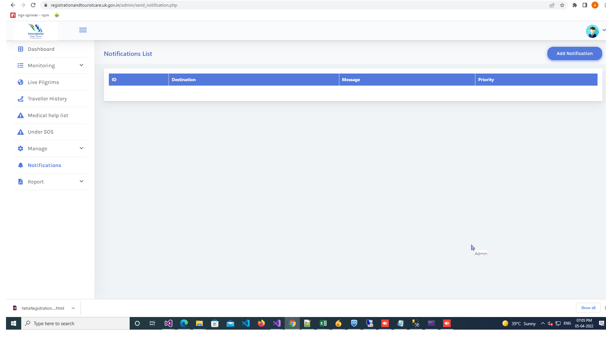Select Medical help list warning icon
This screenshot has height=341, width=606.
21,116
